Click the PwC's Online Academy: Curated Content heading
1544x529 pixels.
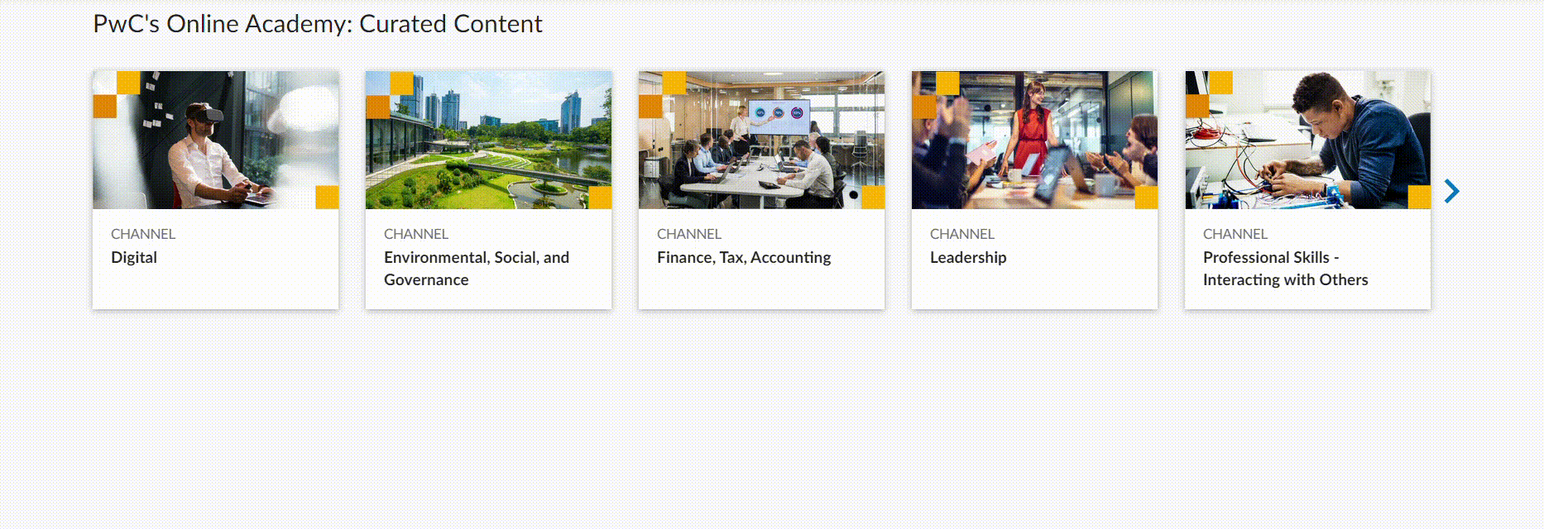click(x=317, y=24)
